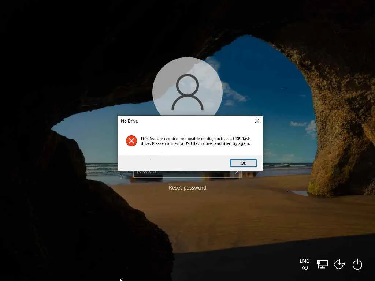Image resolution: width=375 pixels, height=281 pixels.
Task: Click the Reset password link
Action: coord(187,188)
